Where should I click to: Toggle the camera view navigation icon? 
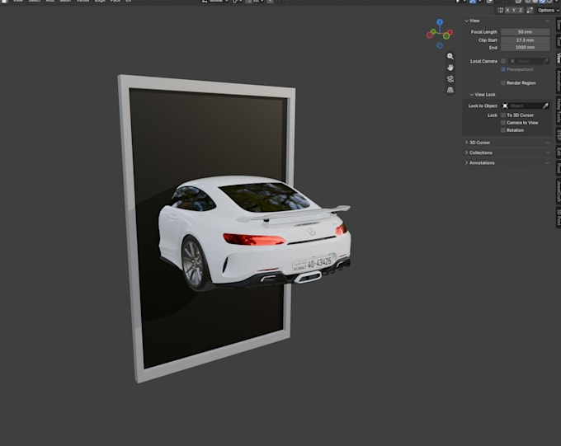point(450,78)
